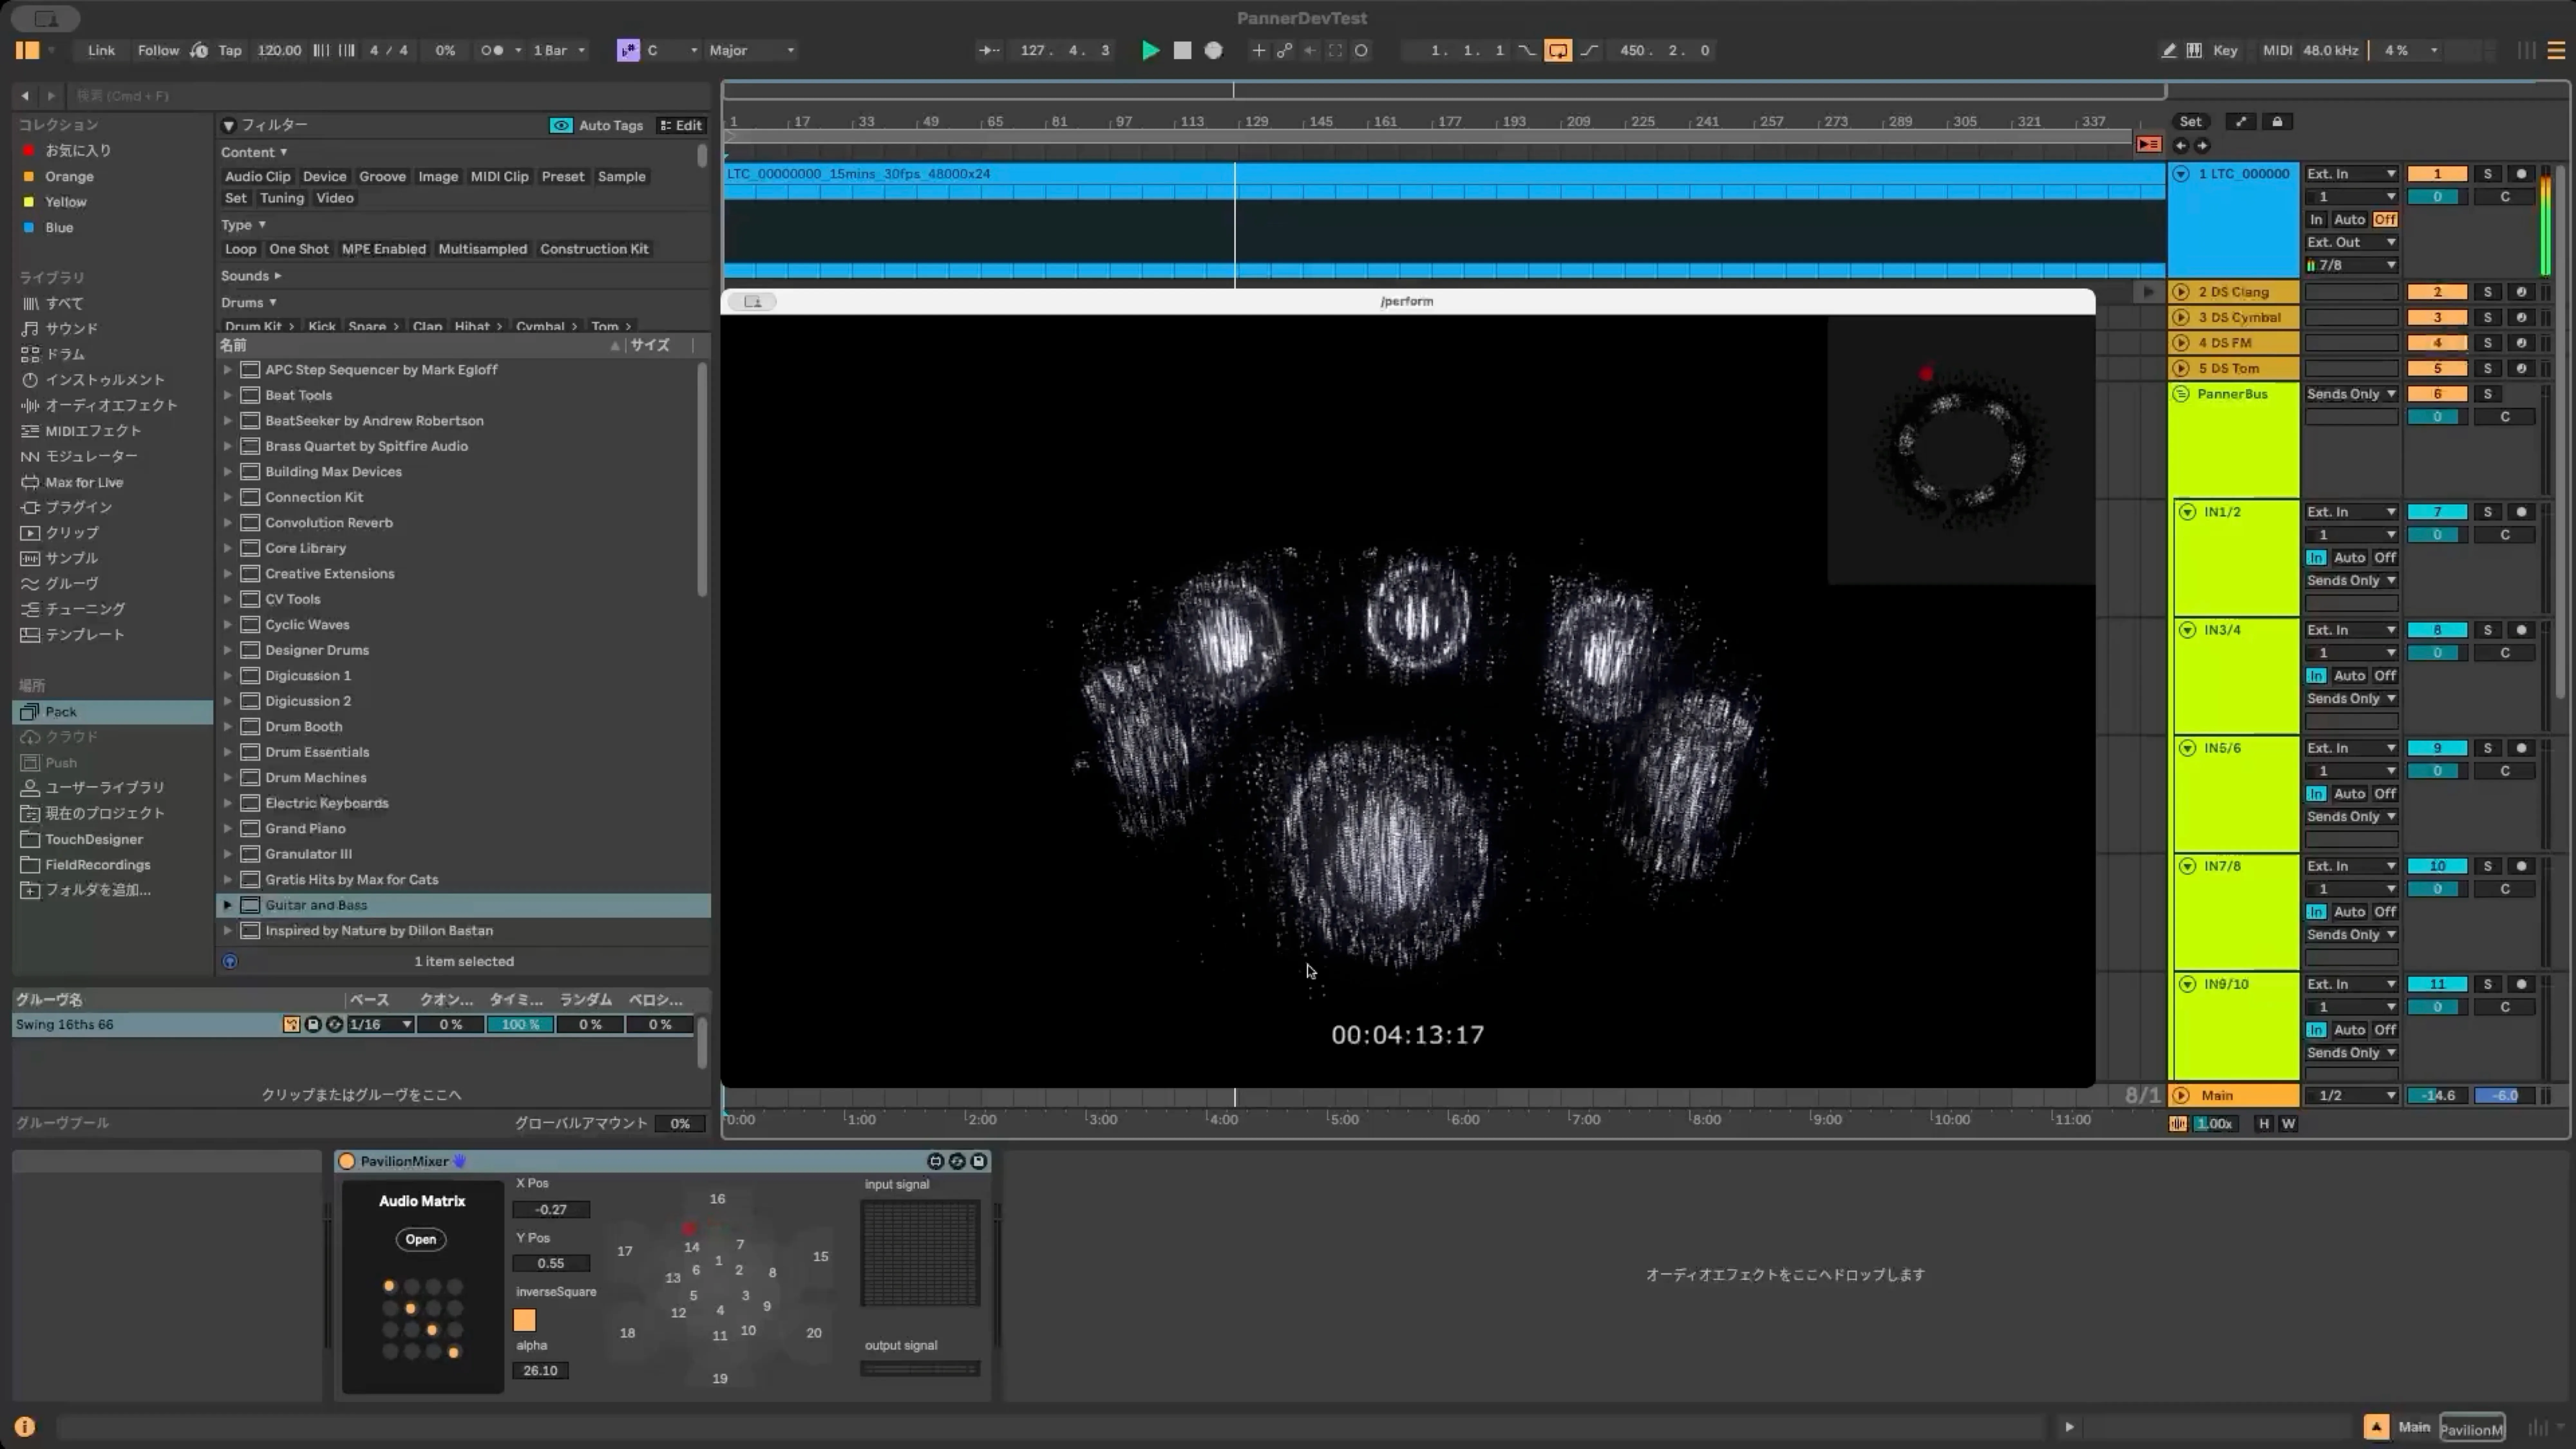2576x1449 pixels.
Task: Click the Tap tempo button
Action: (x=230, y=50)
